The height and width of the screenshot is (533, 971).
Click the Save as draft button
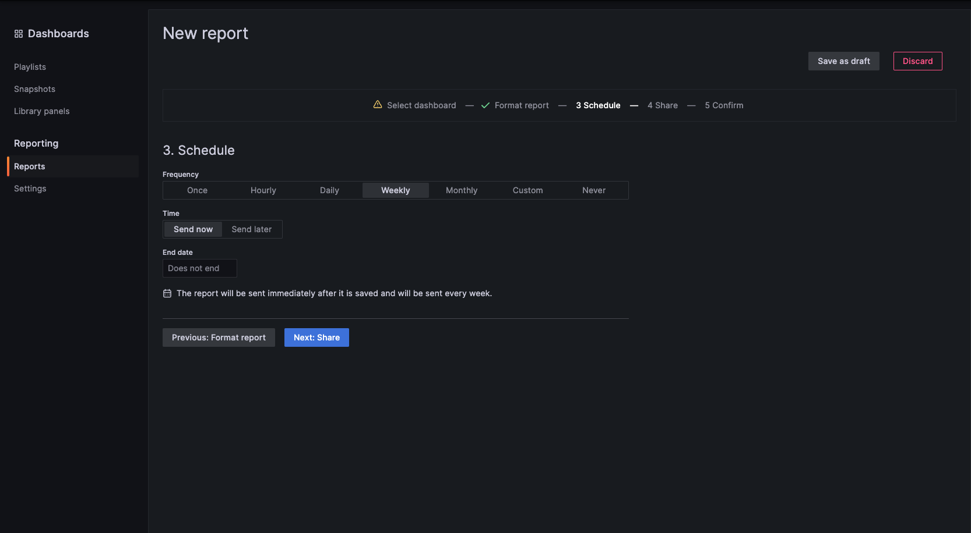click(843, 61)
